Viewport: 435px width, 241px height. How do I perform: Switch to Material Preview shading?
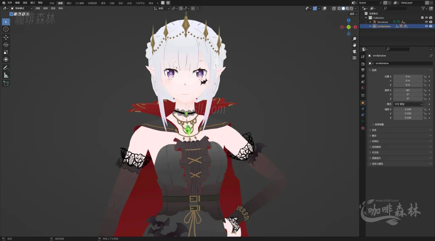tap(347, 9)
